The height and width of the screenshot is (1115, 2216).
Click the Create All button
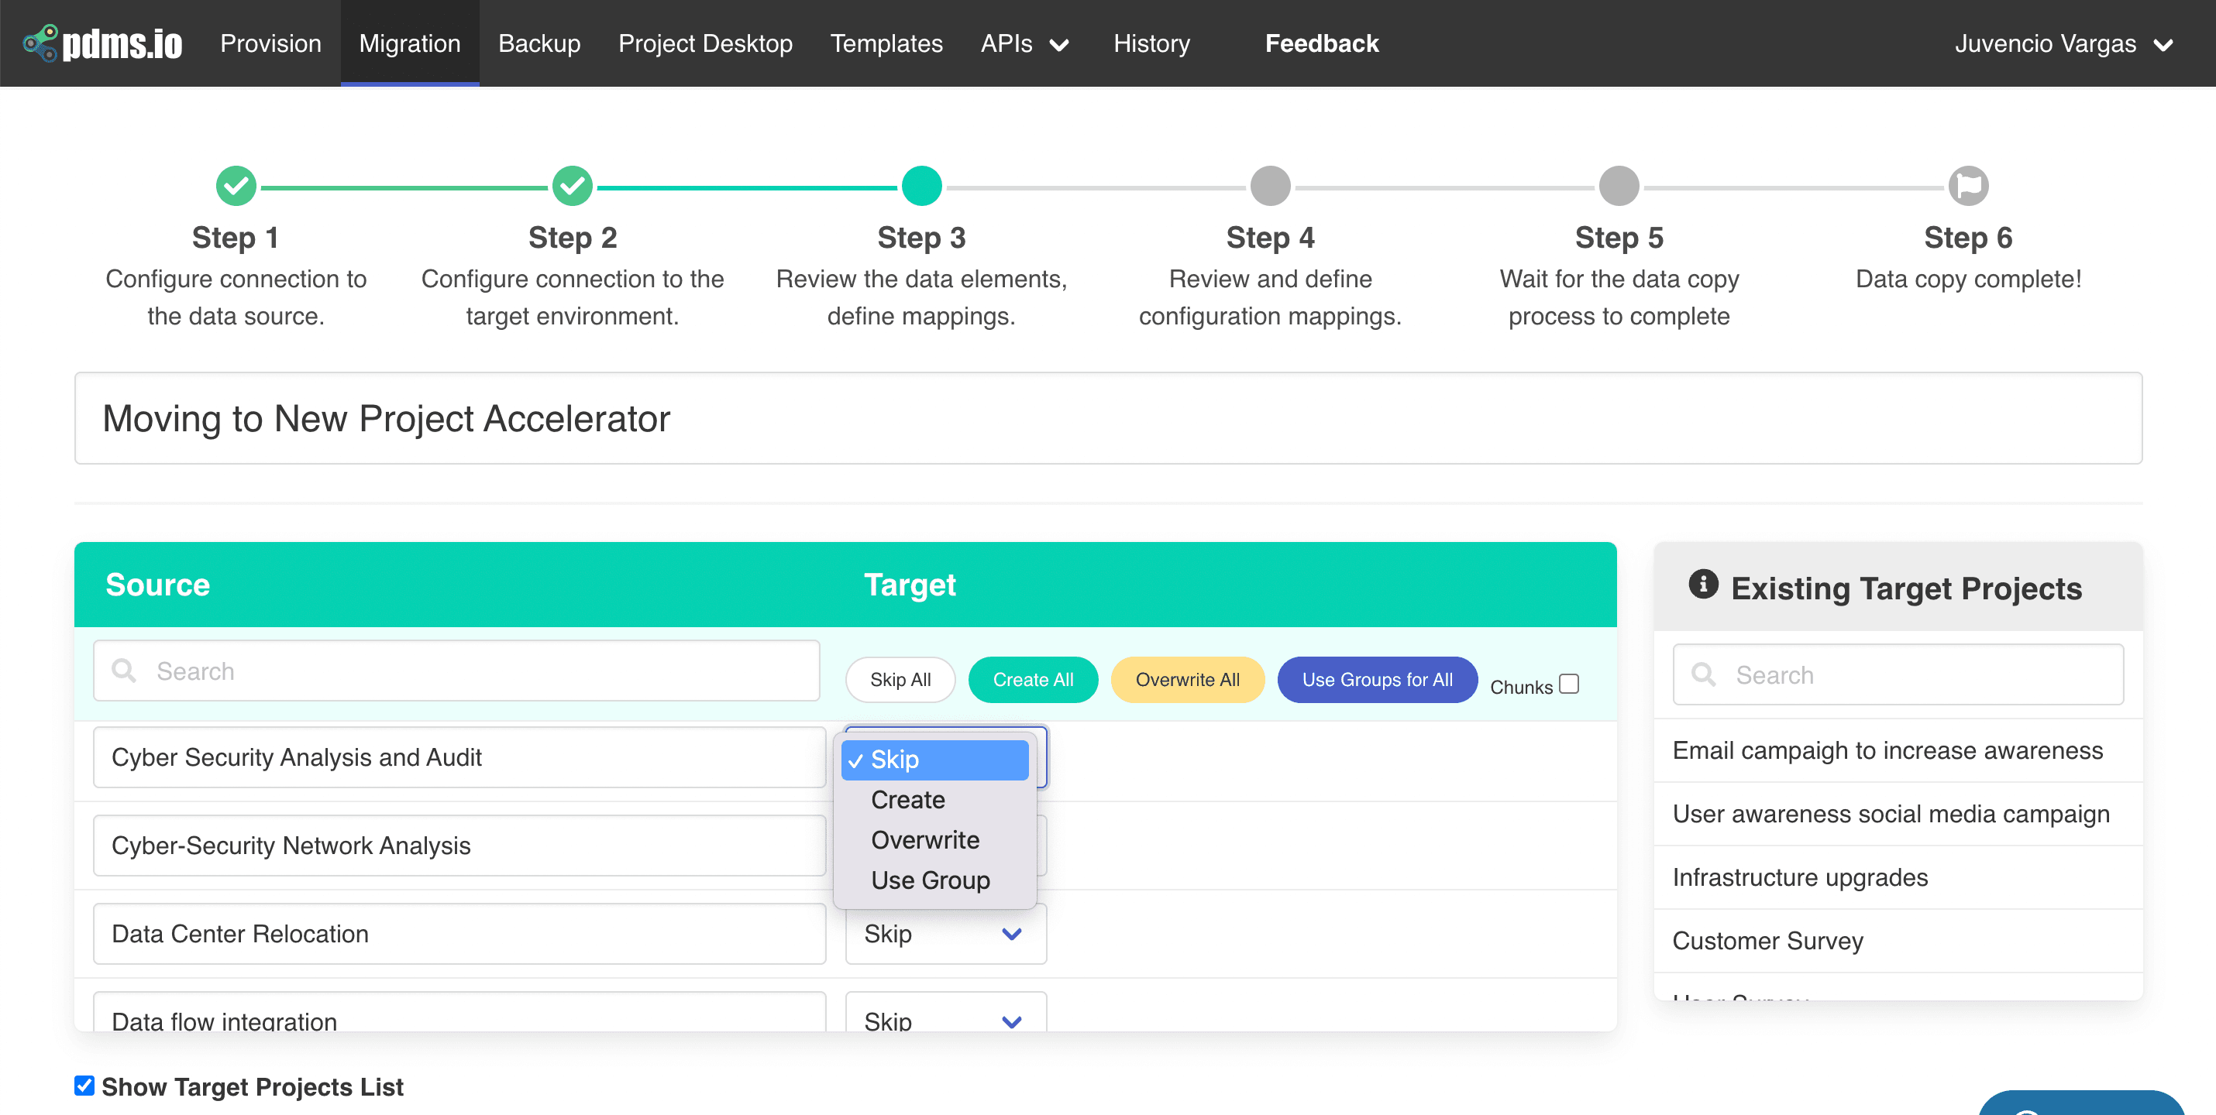[x=1032, y=679]
